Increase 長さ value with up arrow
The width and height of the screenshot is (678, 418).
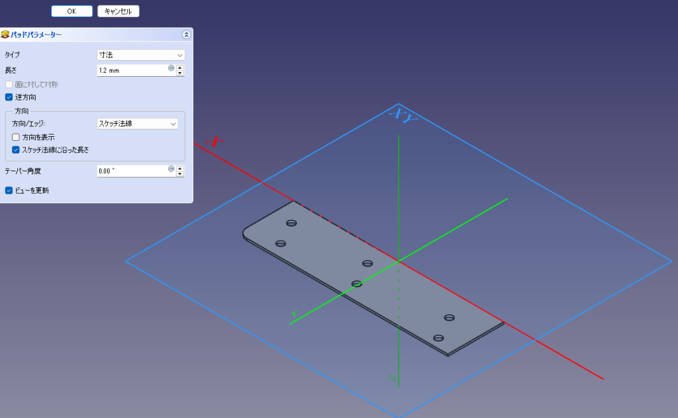click(x=180, y=67)
